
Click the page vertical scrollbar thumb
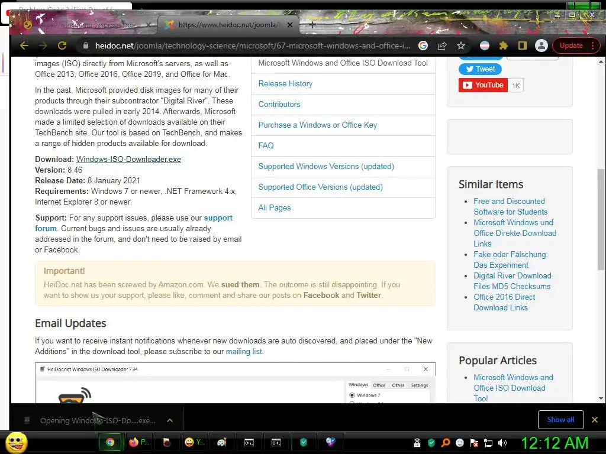coord(601,219)
